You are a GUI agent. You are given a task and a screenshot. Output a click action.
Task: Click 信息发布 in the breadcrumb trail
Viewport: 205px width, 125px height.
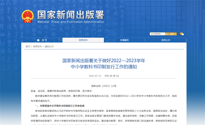point(37,47)
